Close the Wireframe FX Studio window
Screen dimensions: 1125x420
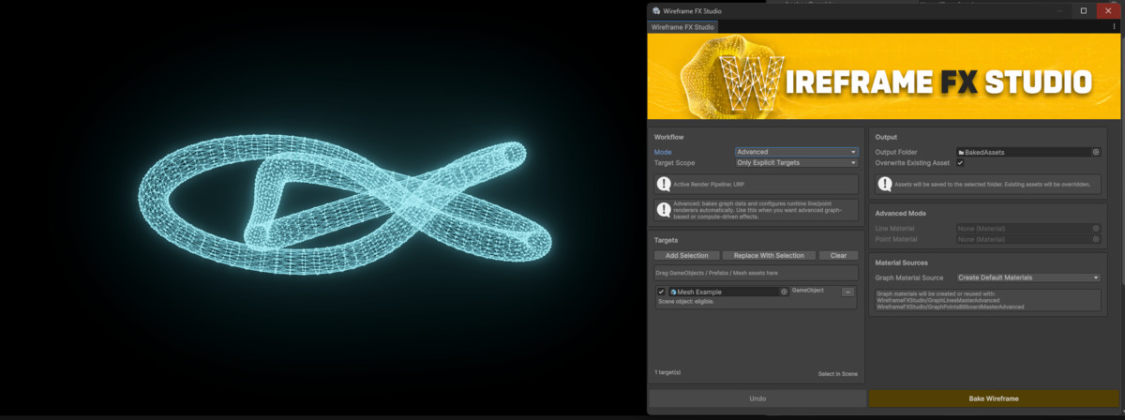[1107, 10]
